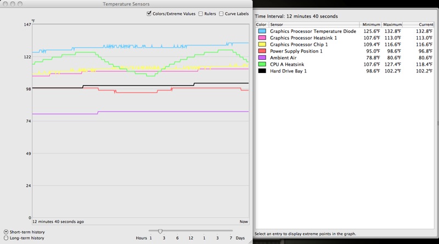Sort by the Current column header
The image size is (439, 244).
418,25
